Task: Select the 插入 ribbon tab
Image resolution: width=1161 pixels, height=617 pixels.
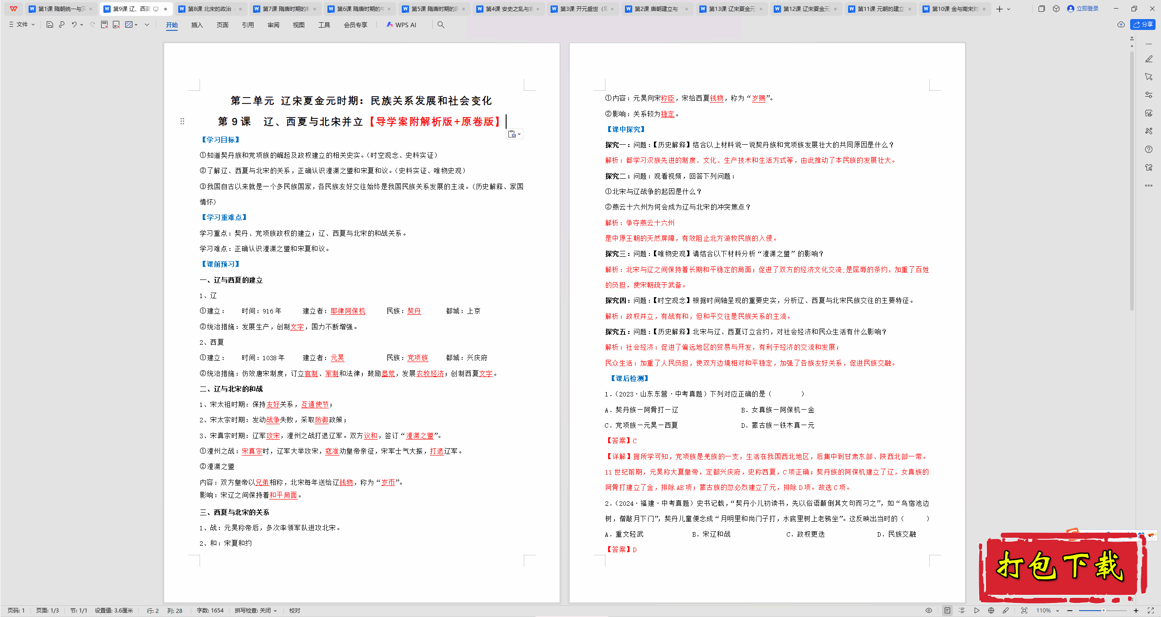Action: click(197, 25)
